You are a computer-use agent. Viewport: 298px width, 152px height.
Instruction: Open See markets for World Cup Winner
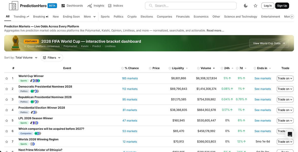pyautogui.click(x=263, y=78)
